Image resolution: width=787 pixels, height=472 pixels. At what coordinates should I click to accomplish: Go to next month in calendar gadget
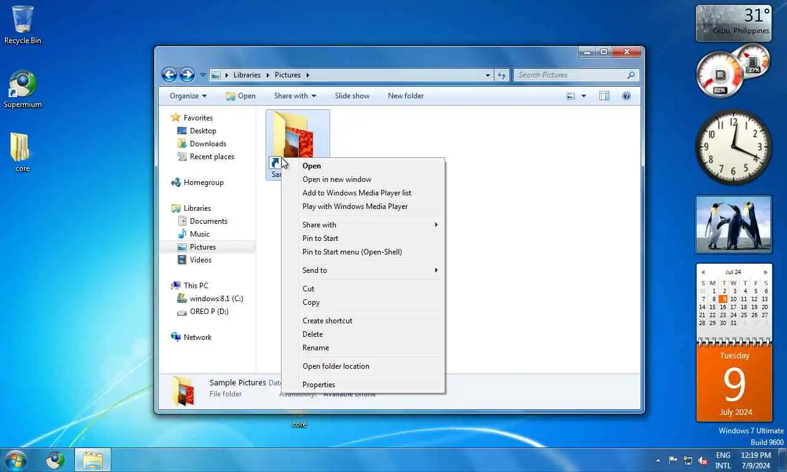(765, 272)
